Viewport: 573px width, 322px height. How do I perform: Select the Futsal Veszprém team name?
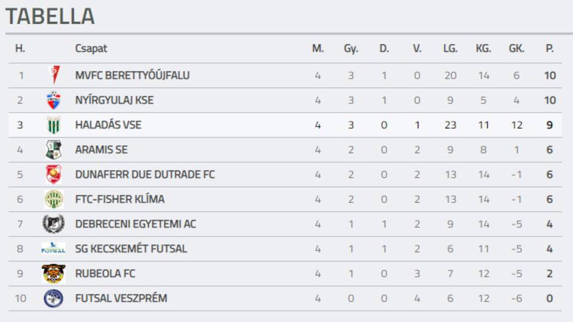coord(121,298)
